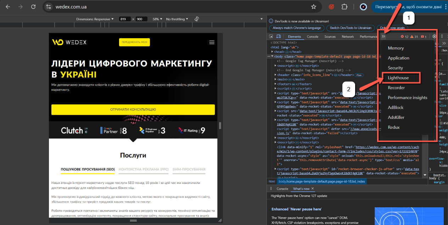The image size is (448, 225).
Task: Click the IT Рейтинг України top 3 badge
Action: [x=152, y=130]
